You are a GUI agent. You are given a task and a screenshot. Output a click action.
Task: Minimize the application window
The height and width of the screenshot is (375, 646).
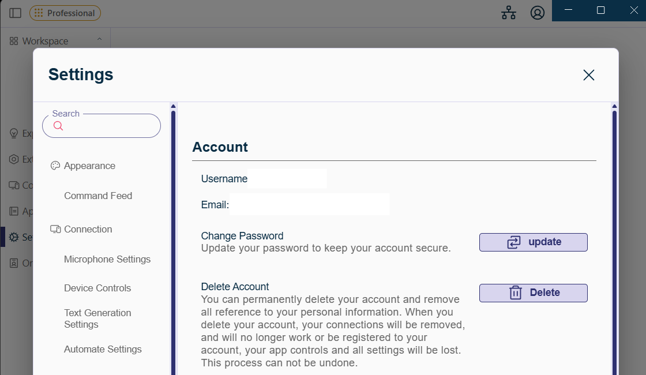[x=568, y=10]
